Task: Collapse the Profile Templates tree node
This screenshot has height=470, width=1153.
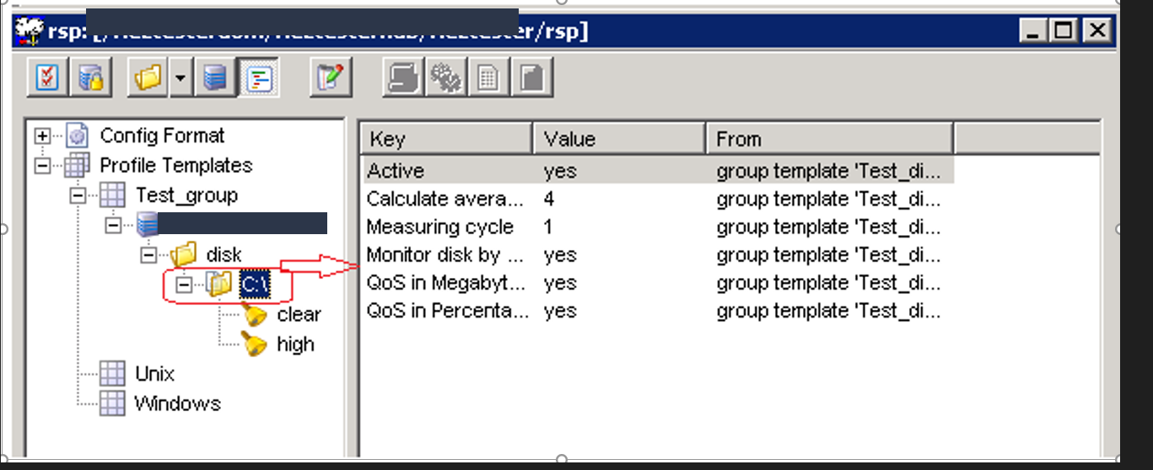Action: (42, 166)
